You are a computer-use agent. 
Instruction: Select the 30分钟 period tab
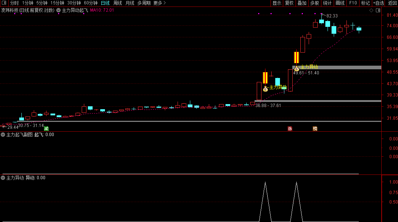point(74,3)
